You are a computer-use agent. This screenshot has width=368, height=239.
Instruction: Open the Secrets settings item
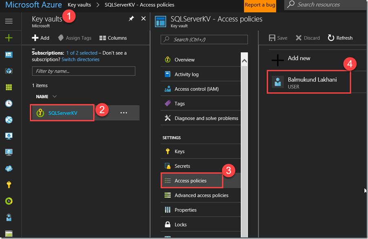tap(182, 166)
